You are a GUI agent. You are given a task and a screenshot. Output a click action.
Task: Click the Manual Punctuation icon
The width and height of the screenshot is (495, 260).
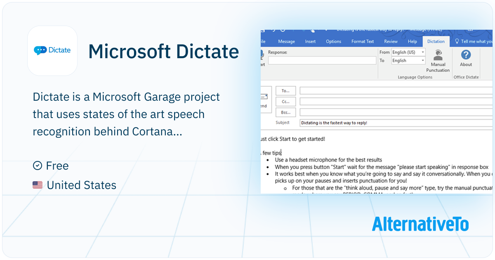438,55
